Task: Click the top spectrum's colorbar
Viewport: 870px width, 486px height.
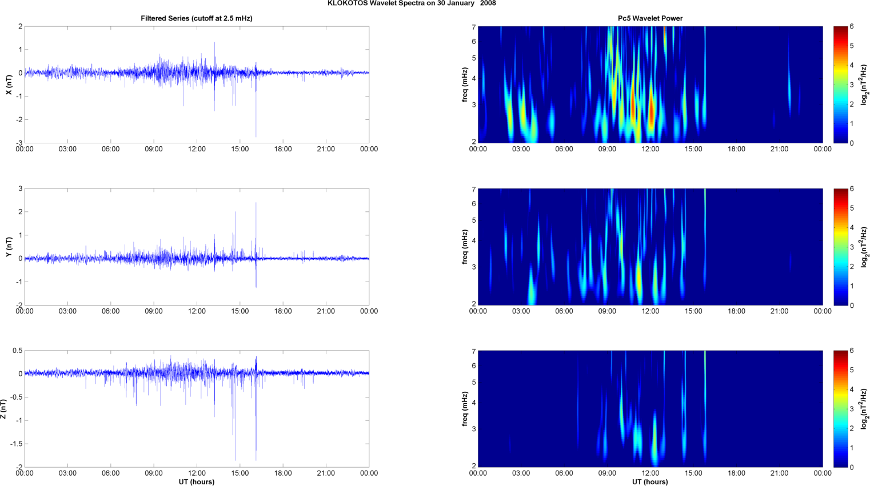Action: point(840,85)
